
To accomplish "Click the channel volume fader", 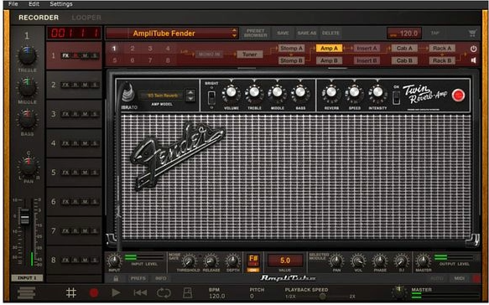I will tap(24, 216).
